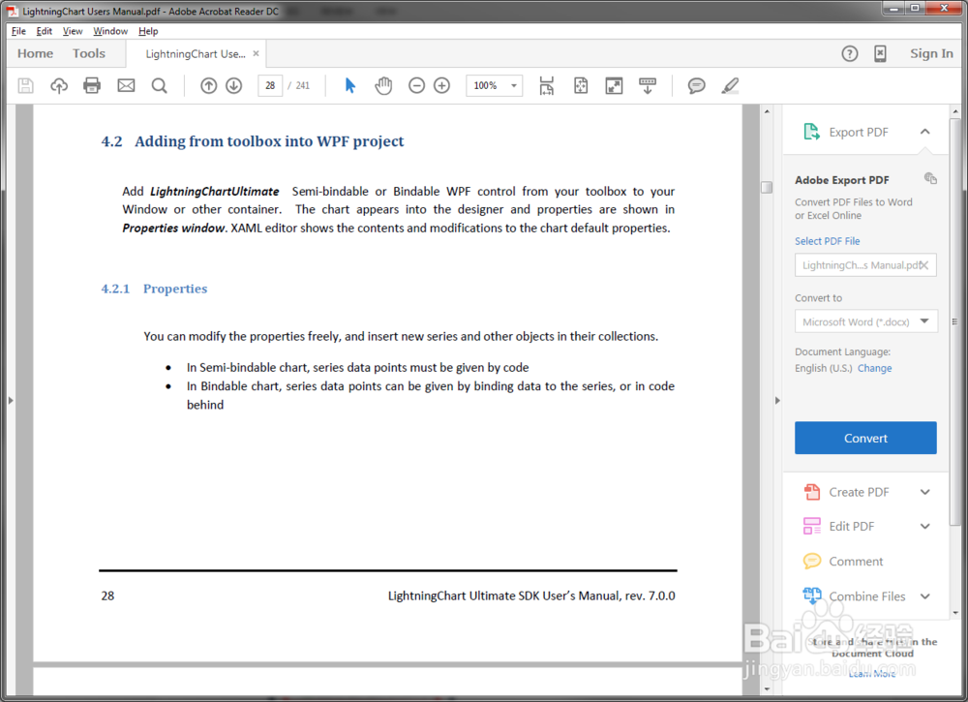The image size is (968, 702).
Task: Go to next page arrow
Action: 234,85
